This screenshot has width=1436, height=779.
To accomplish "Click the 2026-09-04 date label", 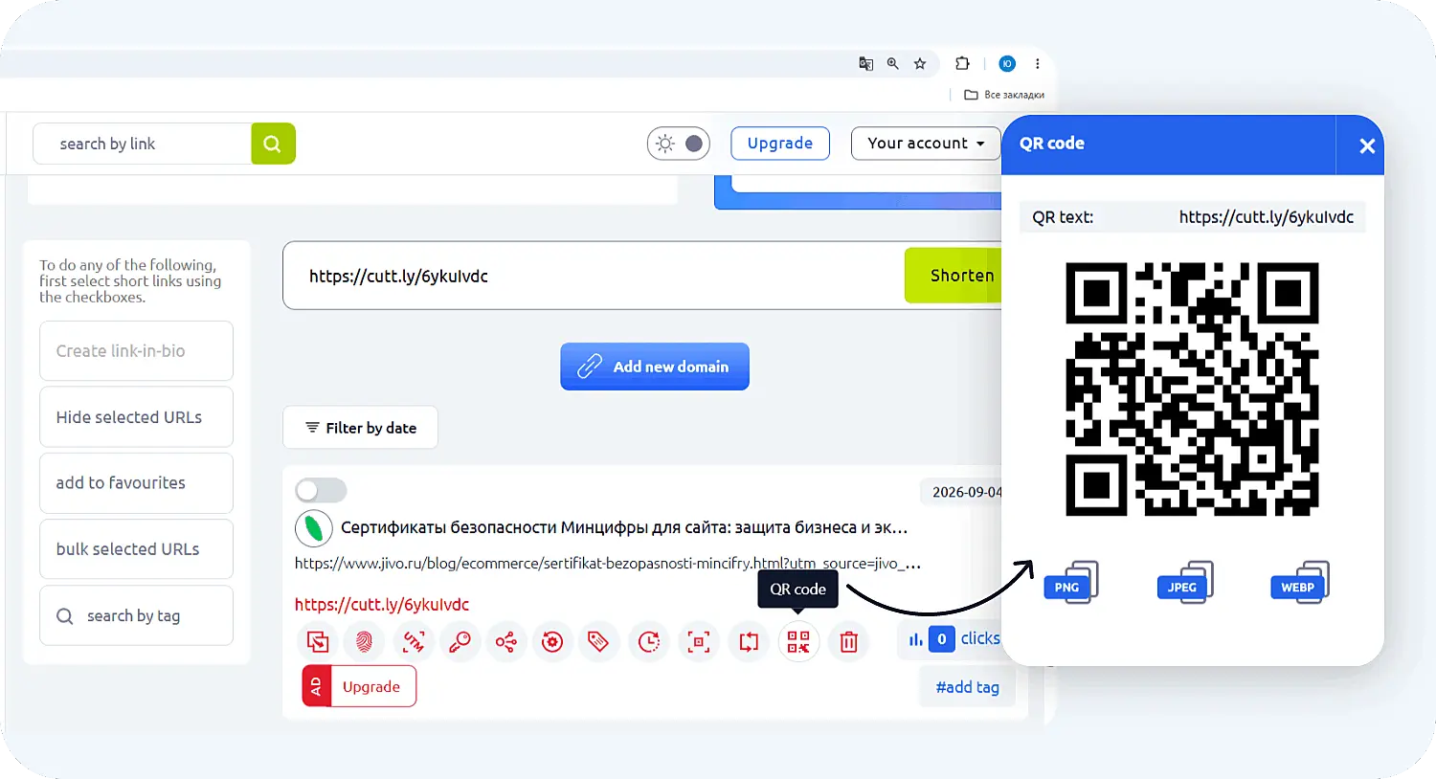I will pyautogui.click(x=967, y=492).
